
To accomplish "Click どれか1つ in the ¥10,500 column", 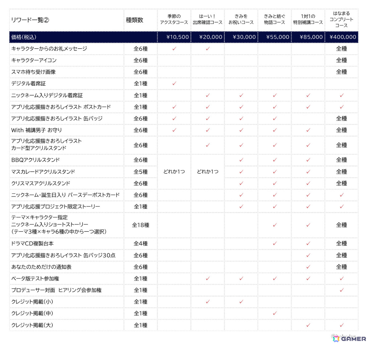I will click(x=174, y=172).
